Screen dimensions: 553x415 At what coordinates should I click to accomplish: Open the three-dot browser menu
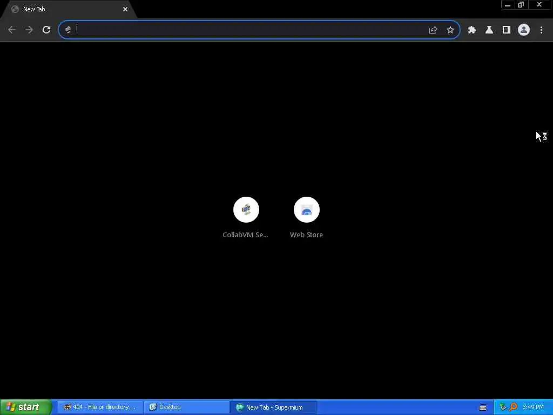click(541, 30)
